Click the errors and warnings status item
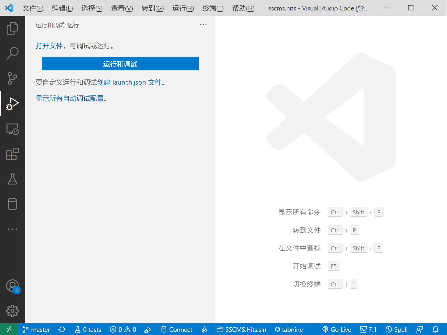 coord(123,329)
